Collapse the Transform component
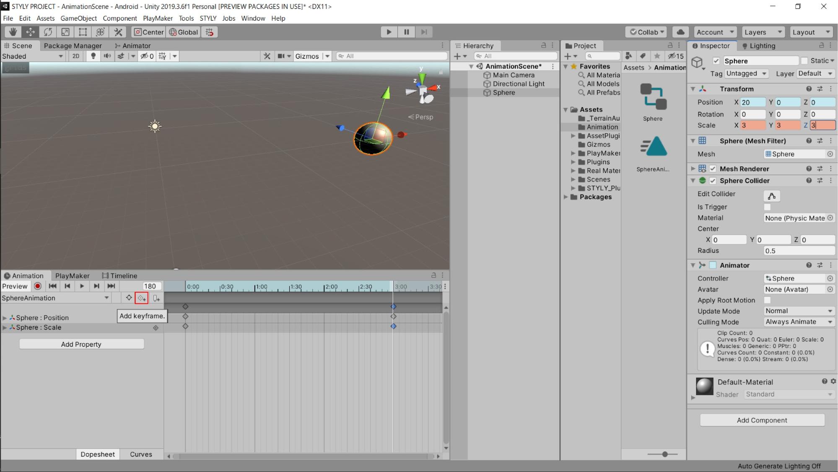838x472 pixels. pos(693,89)
